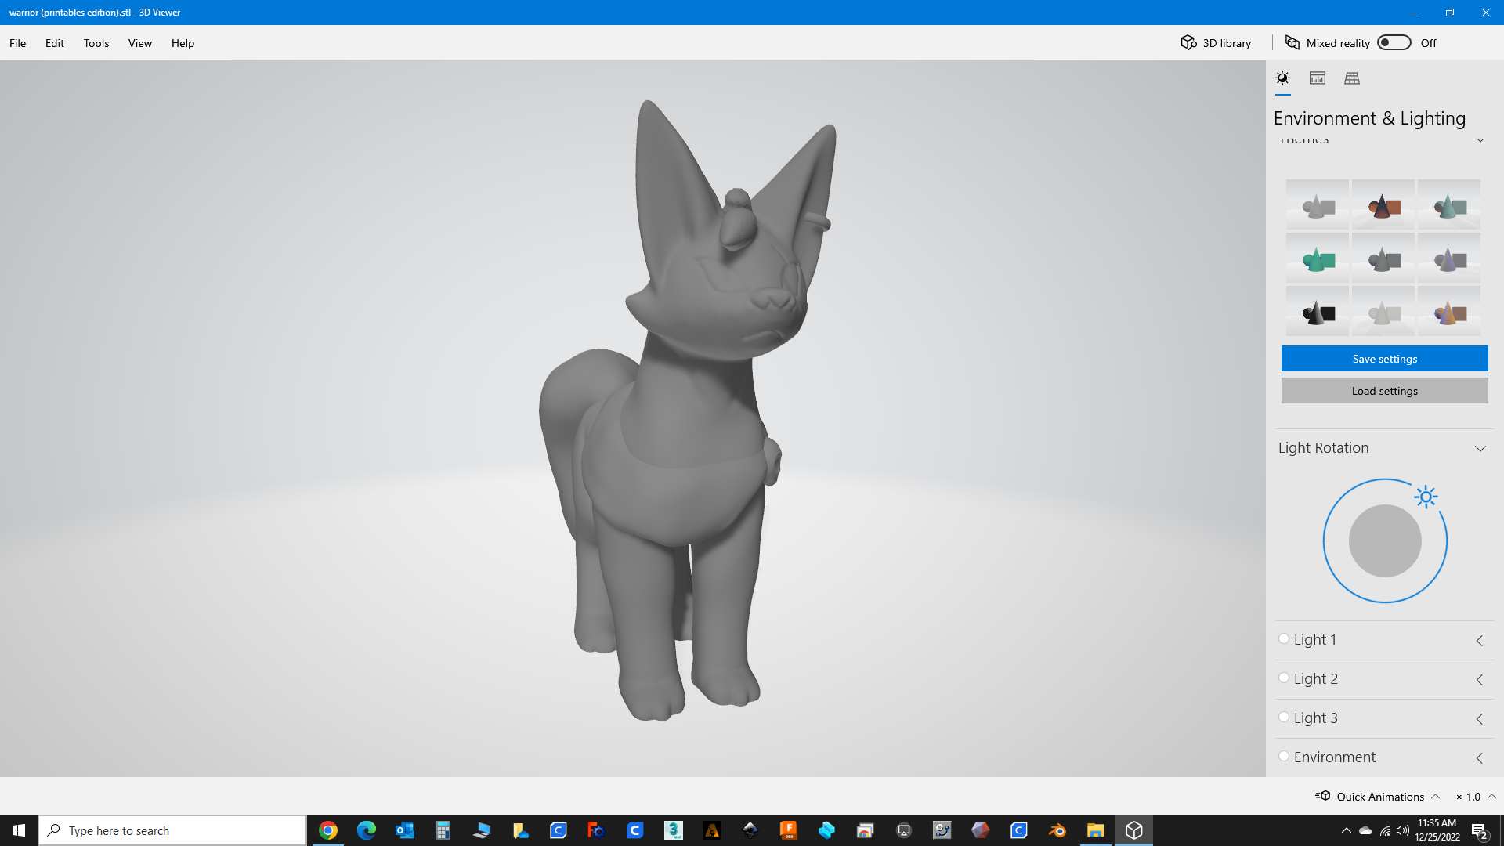Click the gray center of the light rotation dial

tap(1385, 540)
